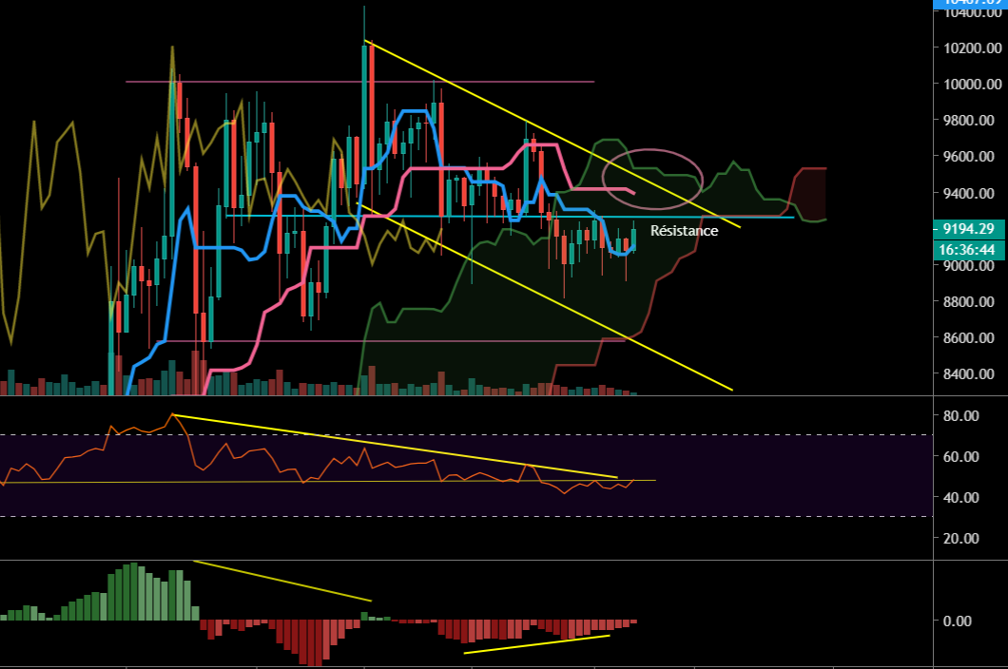Click the "Résistance" text label
Image resolution: width=1008 pixels, height=669 pixels.
coord(683,230)
